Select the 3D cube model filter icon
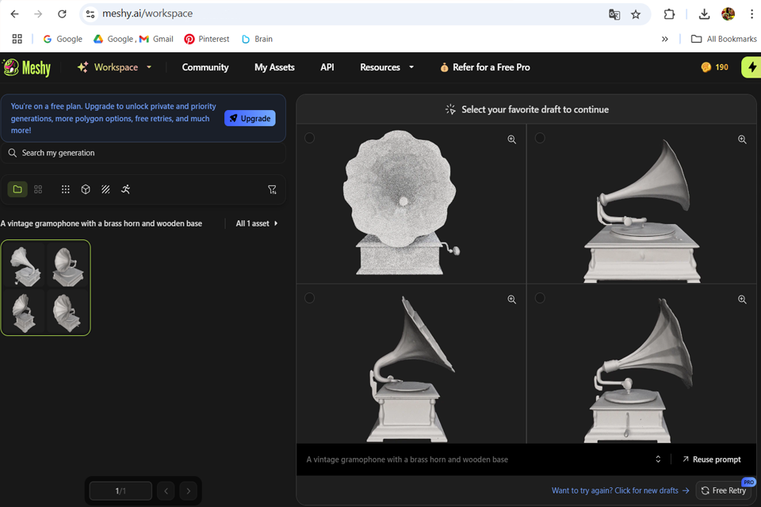 coord(86,189)
